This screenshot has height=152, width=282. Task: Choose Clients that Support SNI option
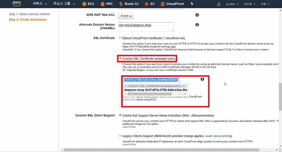coord(120,115)
